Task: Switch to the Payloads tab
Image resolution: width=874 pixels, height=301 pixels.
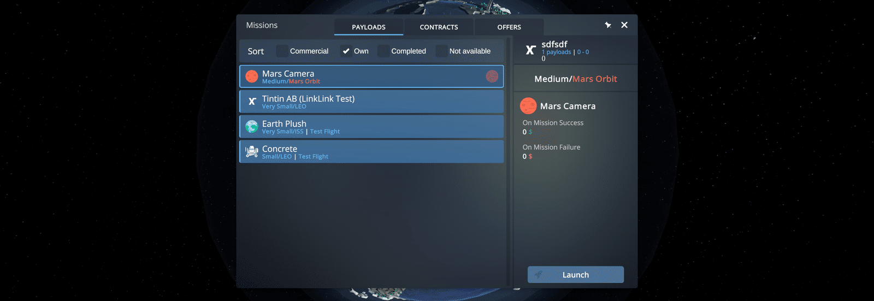Action: [x=369, y=27]
